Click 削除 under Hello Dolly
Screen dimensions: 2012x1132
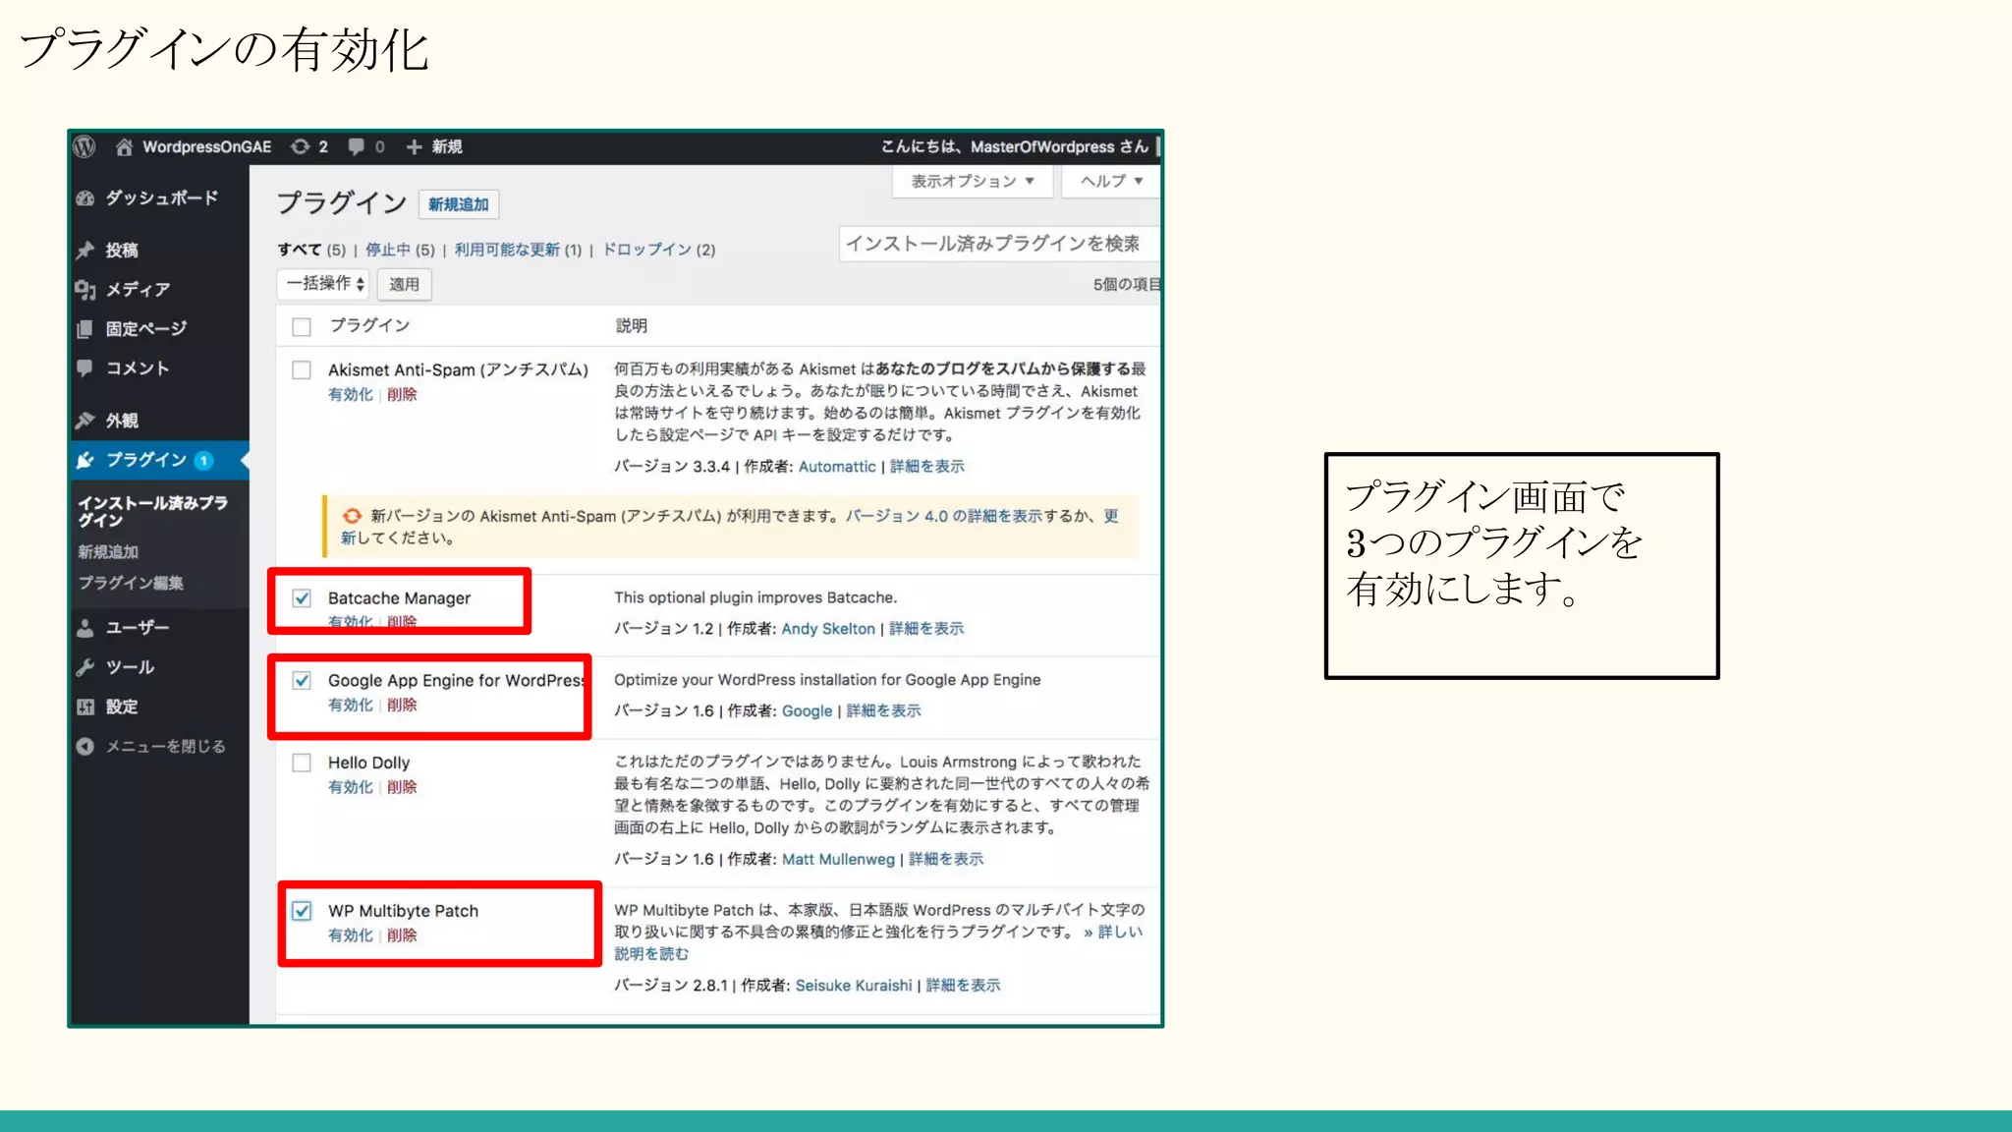pyautogui.click(x=402, y=787)
